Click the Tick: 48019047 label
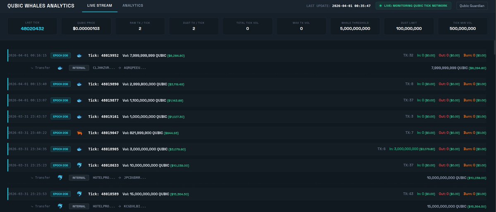 (103, 133)
